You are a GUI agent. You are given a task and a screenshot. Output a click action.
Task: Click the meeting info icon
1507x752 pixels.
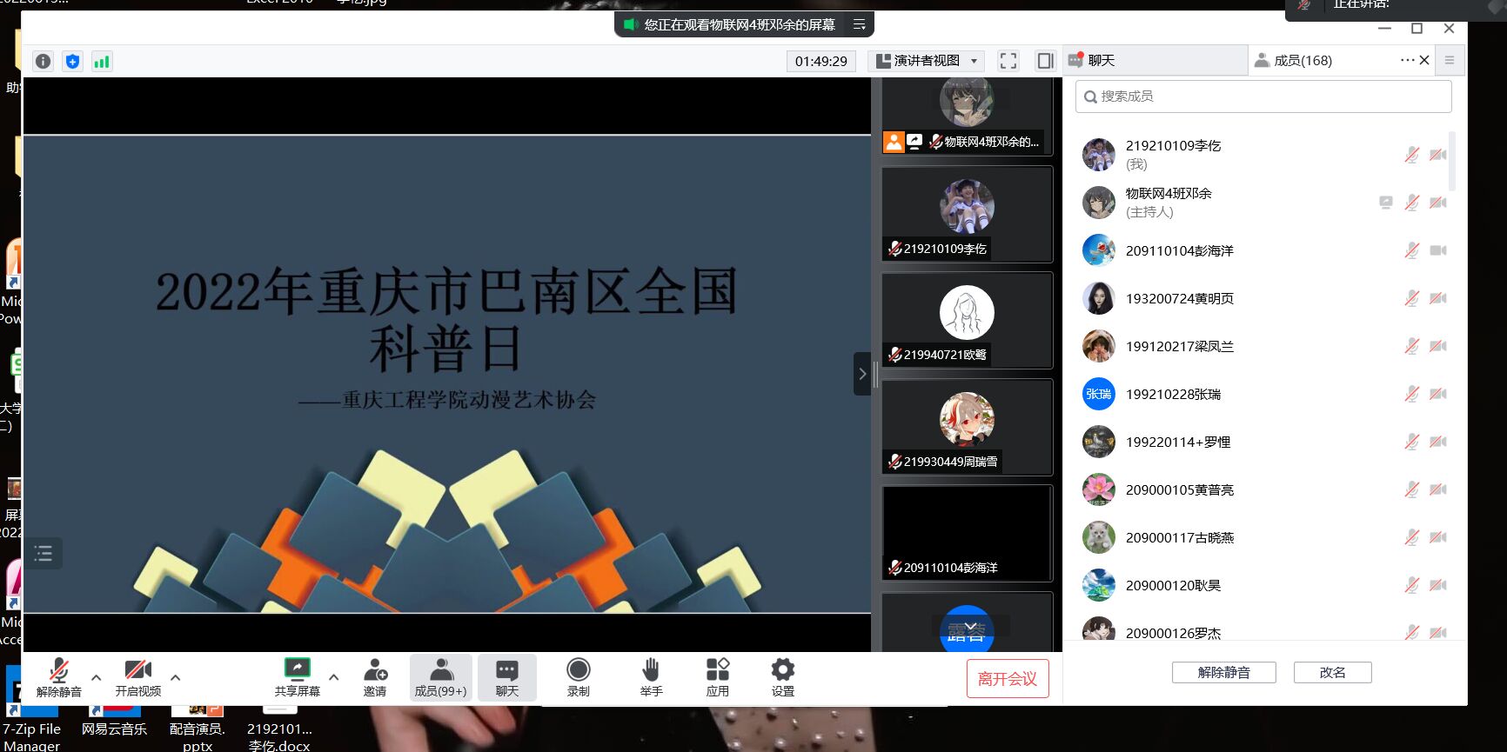44,62
